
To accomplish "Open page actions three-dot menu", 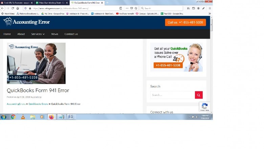I will click(127, 8).
